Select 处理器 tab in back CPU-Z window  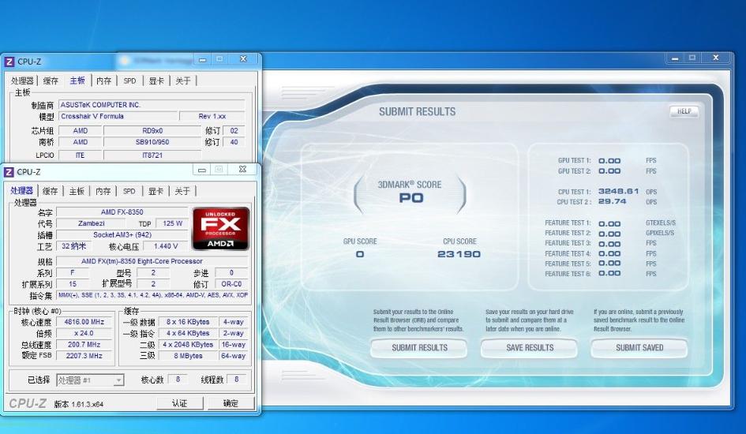click(x=22, y=80)
